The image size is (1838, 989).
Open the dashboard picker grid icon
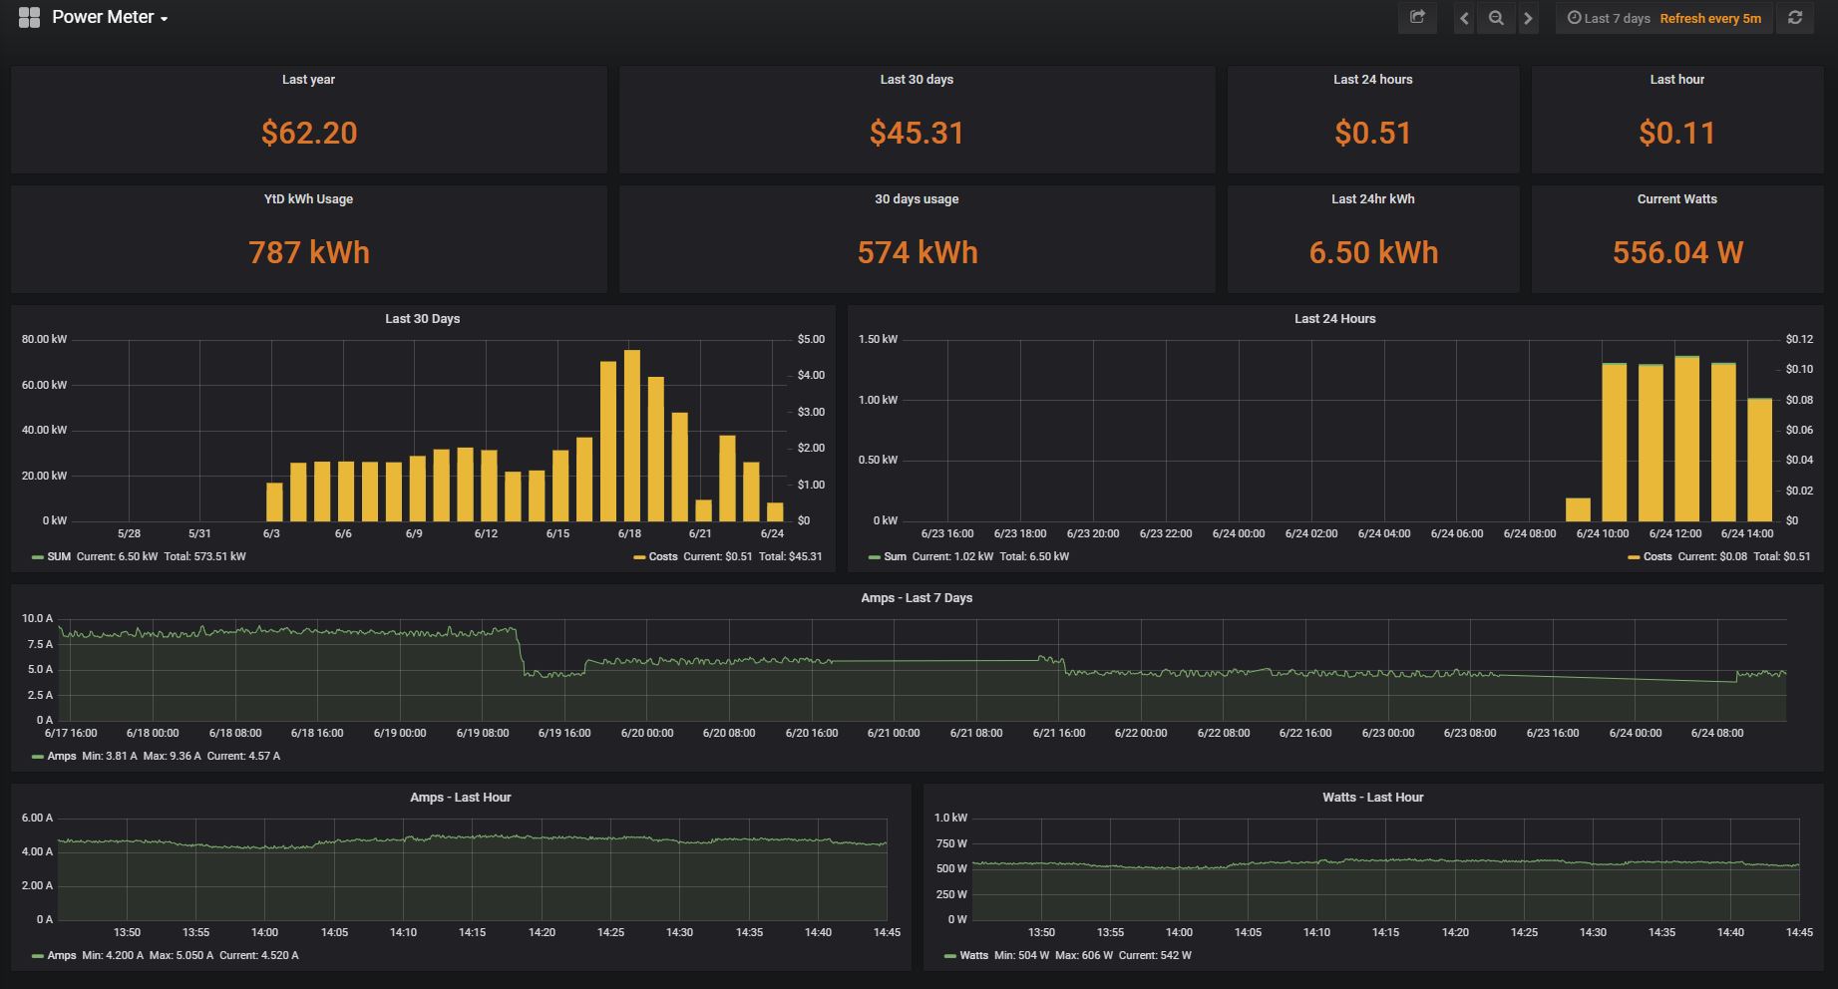tap(29, 17)
